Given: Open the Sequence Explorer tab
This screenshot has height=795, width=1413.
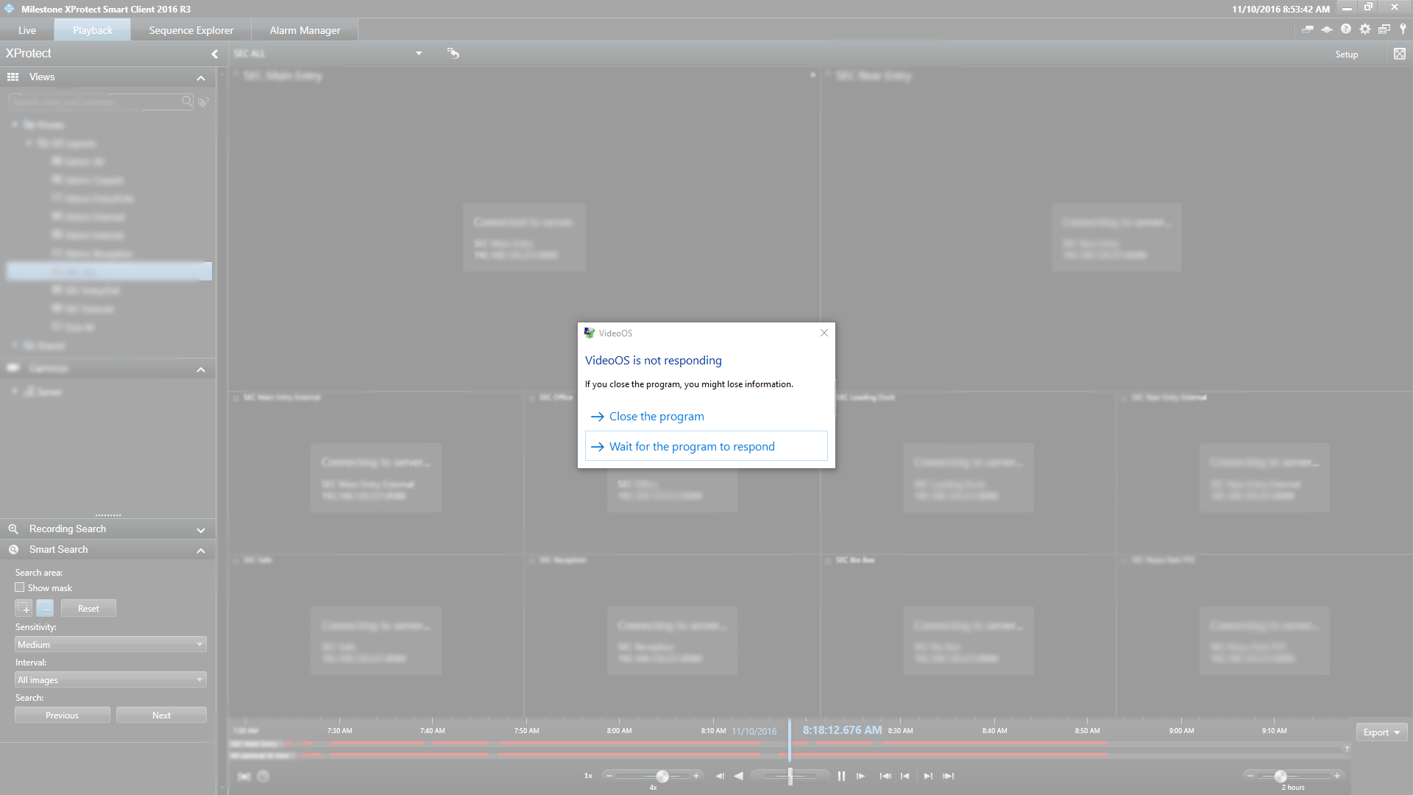Looking at the screenshot, I should (x=191, y=30).
